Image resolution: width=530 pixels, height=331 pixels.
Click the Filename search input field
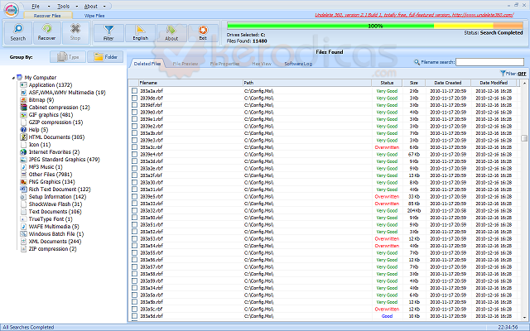[489, 62]
